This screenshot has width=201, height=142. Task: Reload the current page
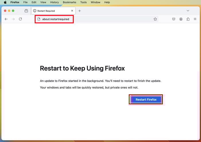[20, 19]
